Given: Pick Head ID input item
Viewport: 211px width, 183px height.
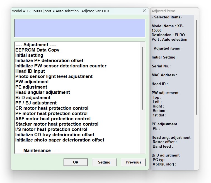Looking at the screenshot, I should [x=30, y=71].
